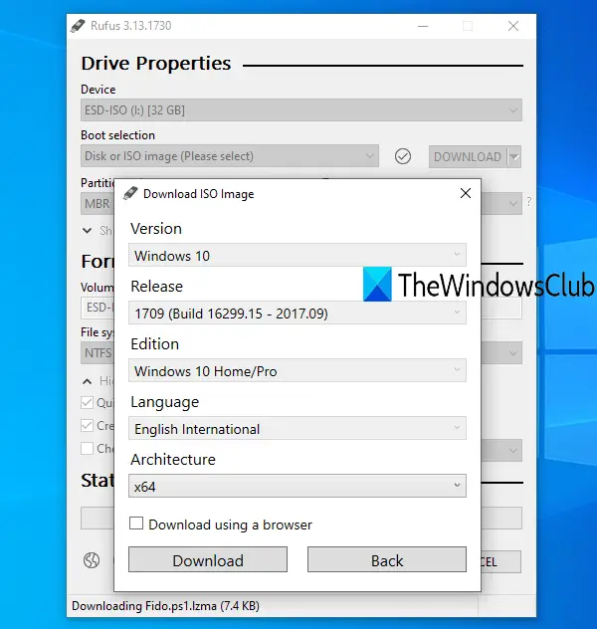Close the Download ISO Image dialog

466,193
